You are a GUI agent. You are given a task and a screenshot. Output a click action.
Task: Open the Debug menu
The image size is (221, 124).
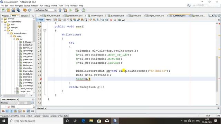pos(47,6)
